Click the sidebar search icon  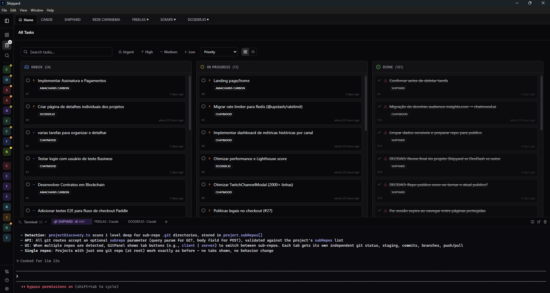7,56
